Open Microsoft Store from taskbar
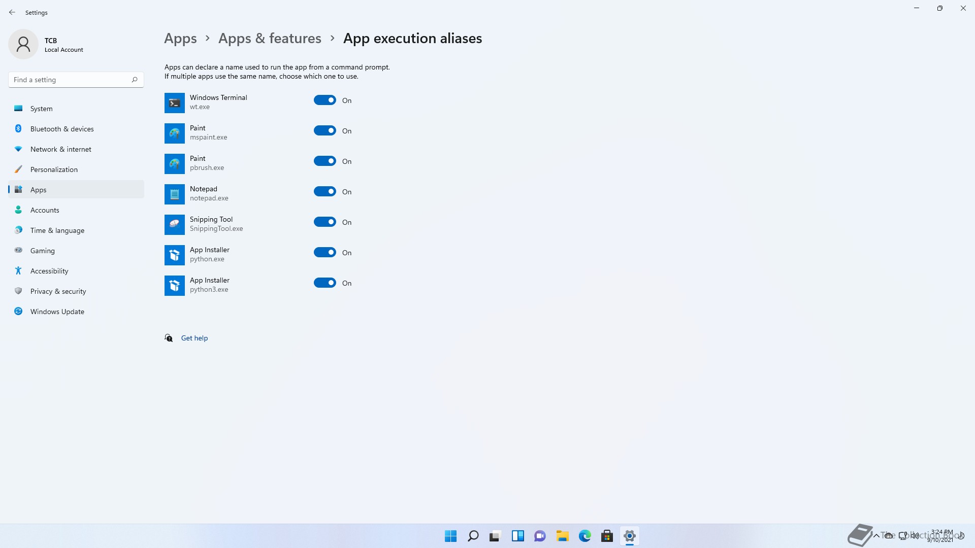975x548 pixels. [607, 536]
